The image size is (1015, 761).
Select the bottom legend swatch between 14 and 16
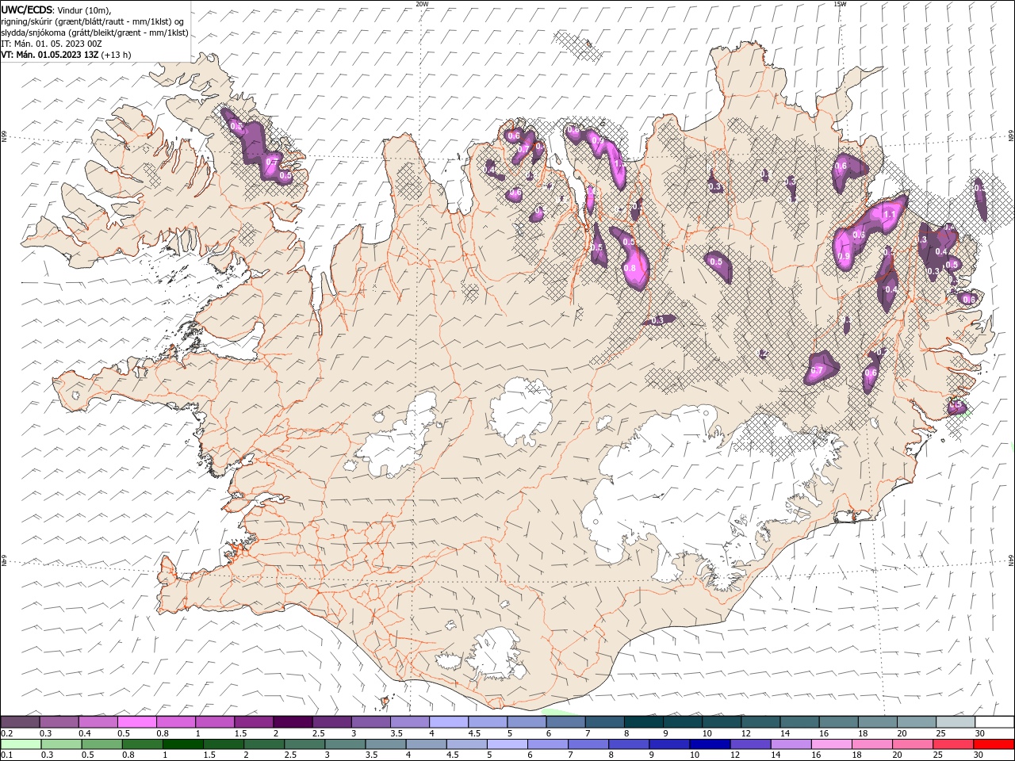(790, 744)
